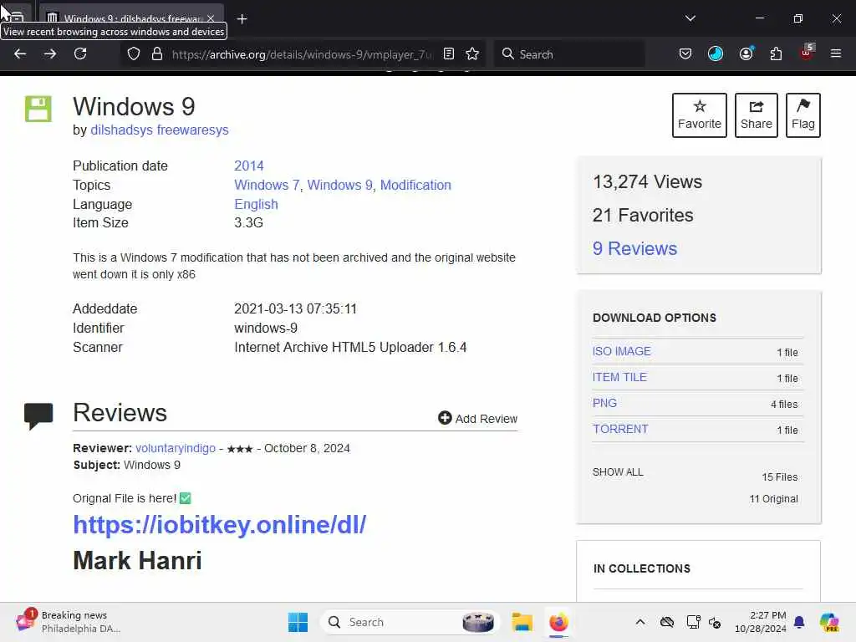Click Firefox icon in taskbar
This screenshot has width=856, height=642.
coord(558,622)
